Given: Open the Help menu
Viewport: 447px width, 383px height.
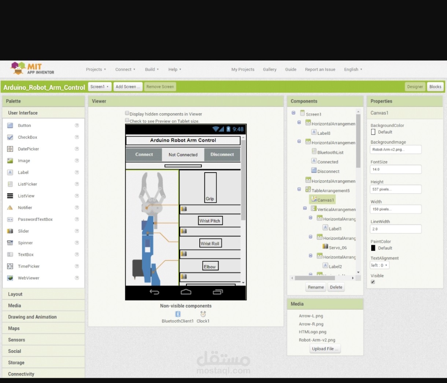Looking at the screenshot, I should (x=174, y=69).
